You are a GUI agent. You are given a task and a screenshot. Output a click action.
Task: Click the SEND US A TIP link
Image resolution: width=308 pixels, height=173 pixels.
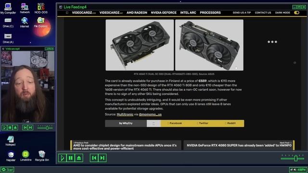(x=242, y=12)
